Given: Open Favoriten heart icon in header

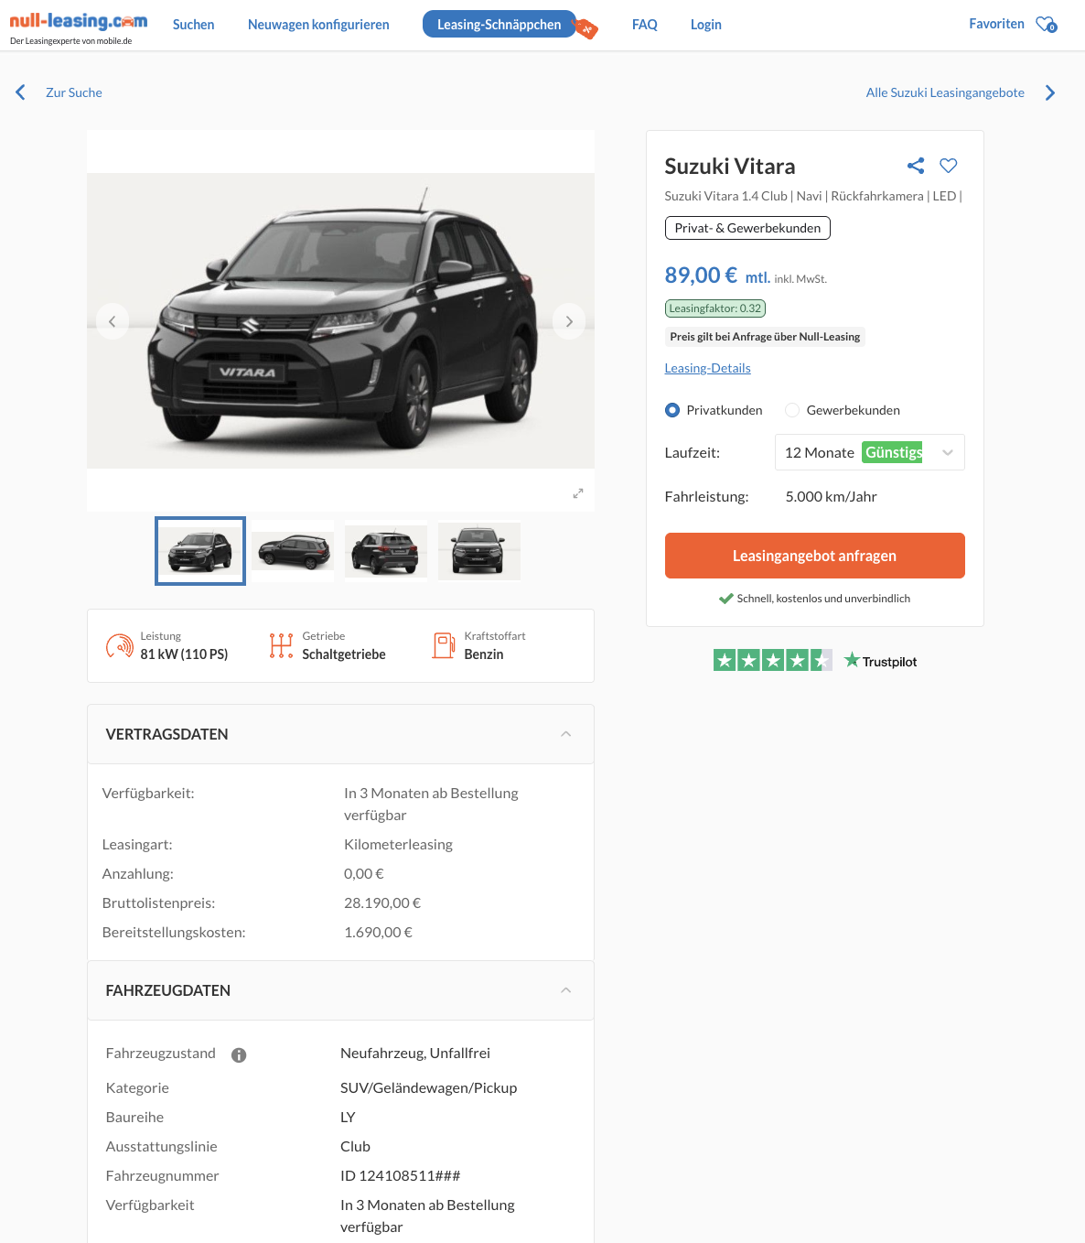Looking at the screenshot, I should tap(1046, 25).
